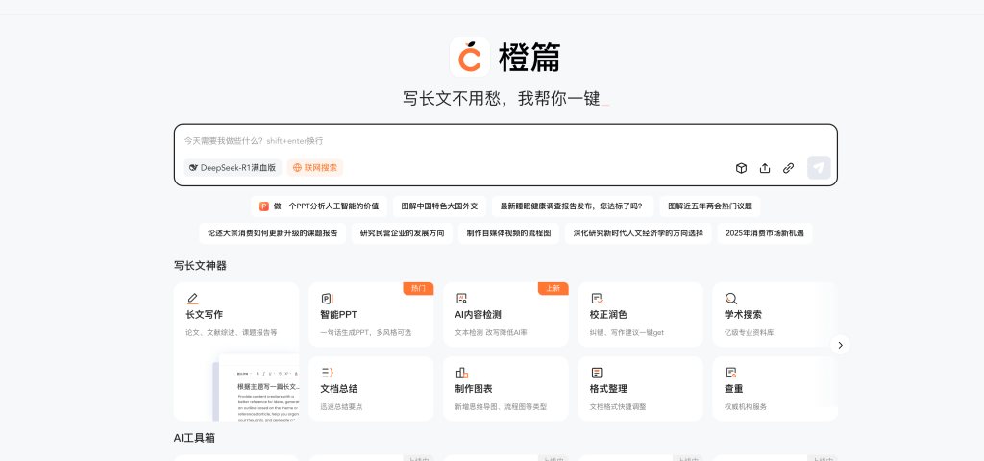Click the AI内容检测 card icon
Viewport: 984px width, 461px height.
click(x=461, y=299)
